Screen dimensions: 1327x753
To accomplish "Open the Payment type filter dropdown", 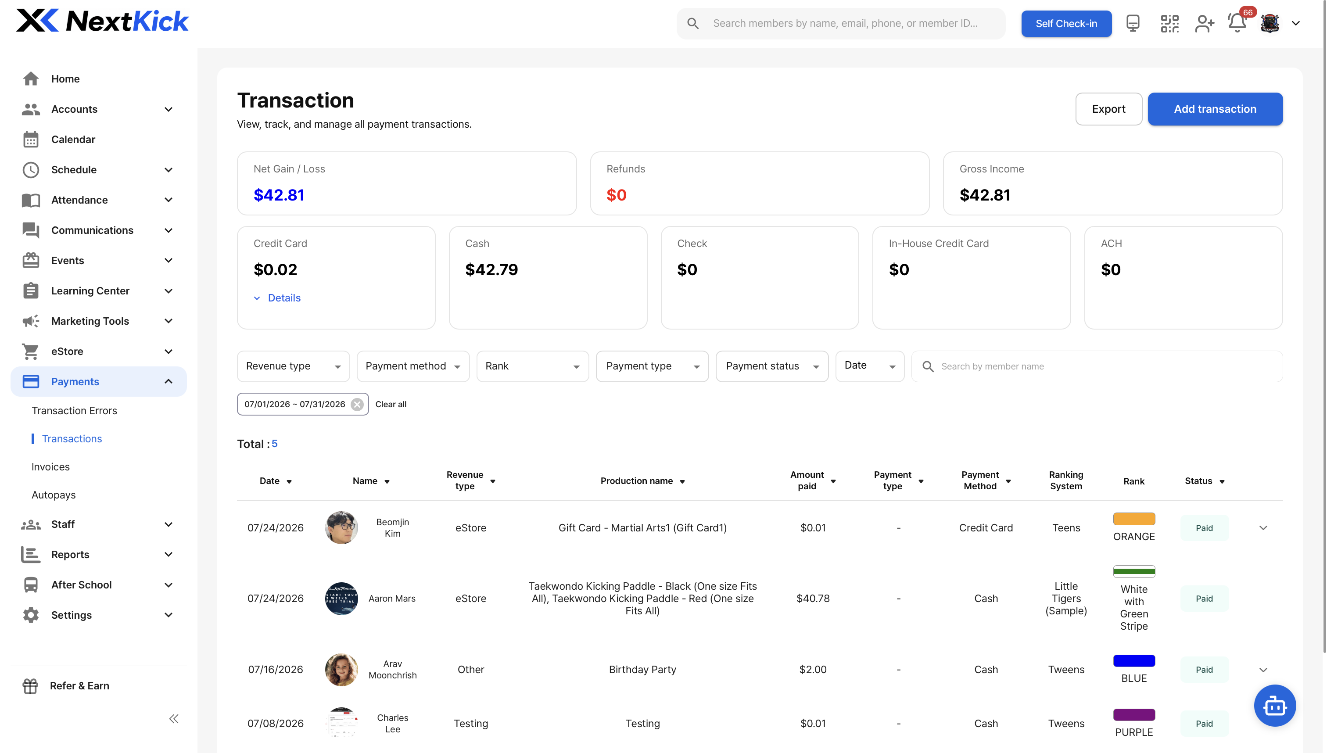I will point(652,366).
